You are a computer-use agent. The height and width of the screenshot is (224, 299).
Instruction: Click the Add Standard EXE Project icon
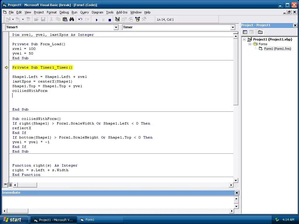[x=8, y=20]
